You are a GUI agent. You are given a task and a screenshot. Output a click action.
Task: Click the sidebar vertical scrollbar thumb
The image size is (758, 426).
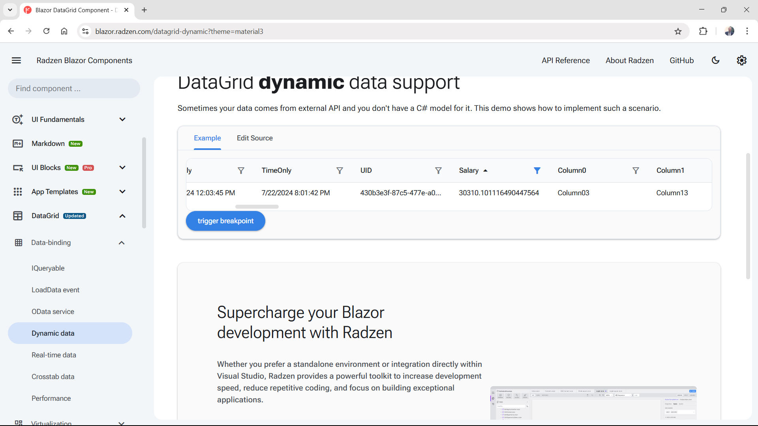pos(144,183)
